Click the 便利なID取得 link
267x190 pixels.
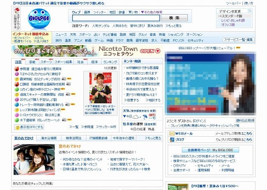(245, 120)
